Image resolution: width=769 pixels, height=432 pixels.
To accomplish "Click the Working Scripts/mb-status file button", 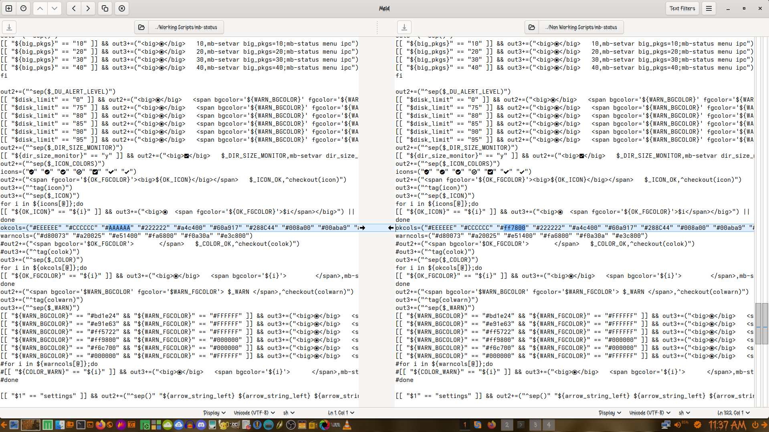I will (x=186, y=27).
